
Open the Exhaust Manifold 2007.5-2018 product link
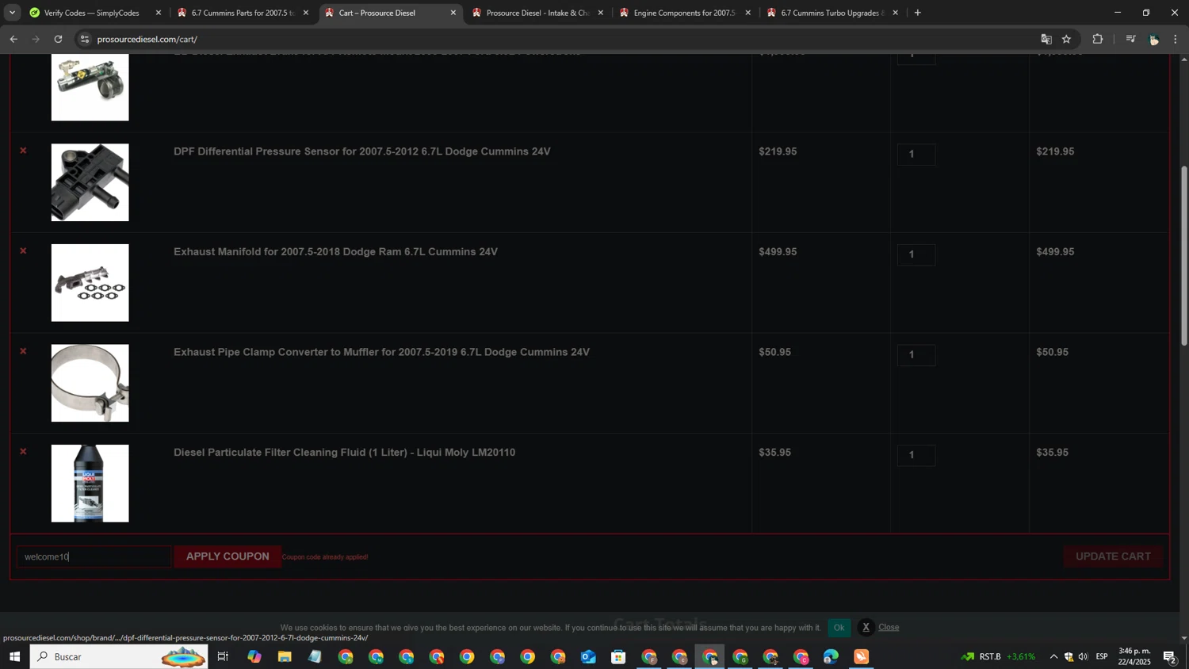click(x=335, y=252)
